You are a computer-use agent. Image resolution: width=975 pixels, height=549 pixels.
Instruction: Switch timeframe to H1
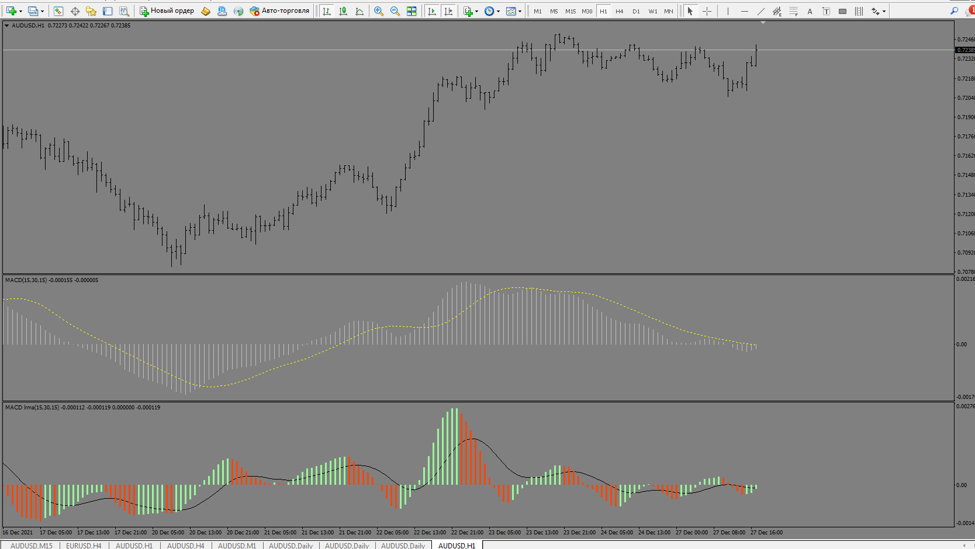pyautogui.click(x=603, y=11)
